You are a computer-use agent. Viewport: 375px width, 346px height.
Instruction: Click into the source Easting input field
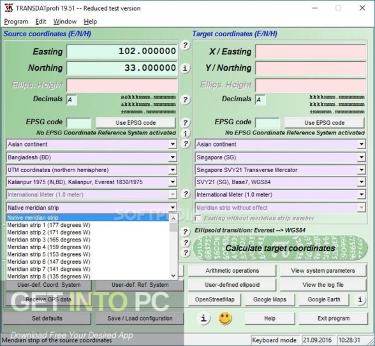122,51
